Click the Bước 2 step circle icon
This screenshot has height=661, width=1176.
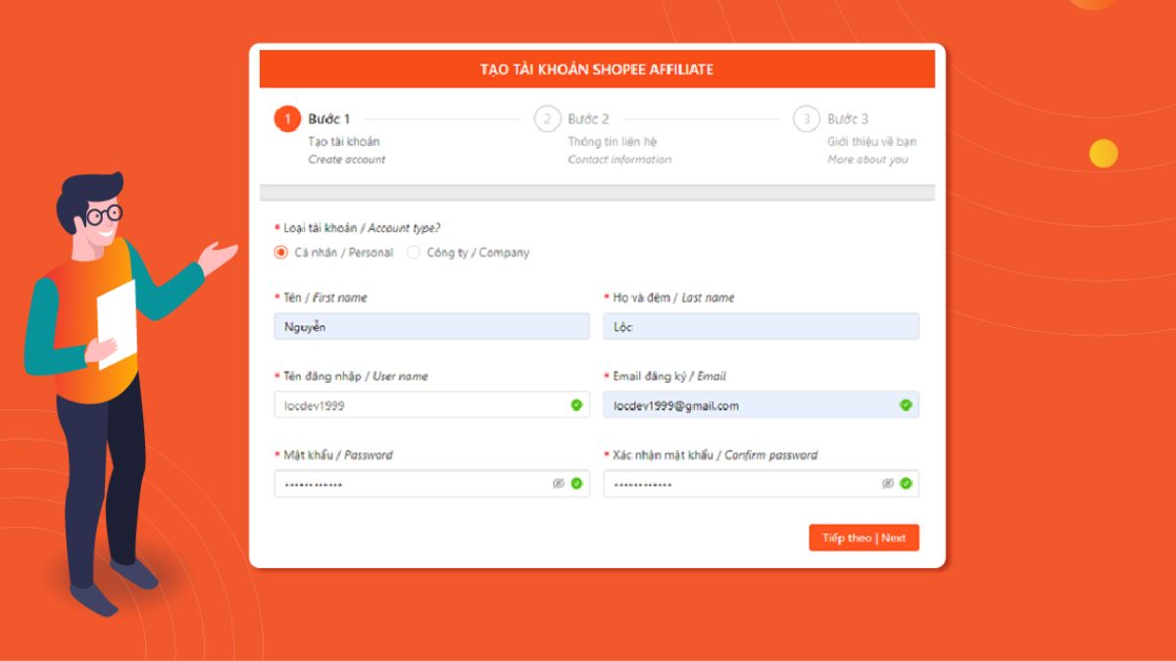point(547,118)
